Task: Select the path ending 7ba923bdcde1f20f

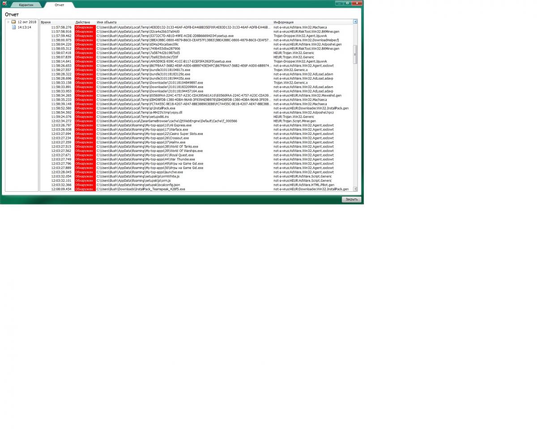Action: [x=137, y=57]
